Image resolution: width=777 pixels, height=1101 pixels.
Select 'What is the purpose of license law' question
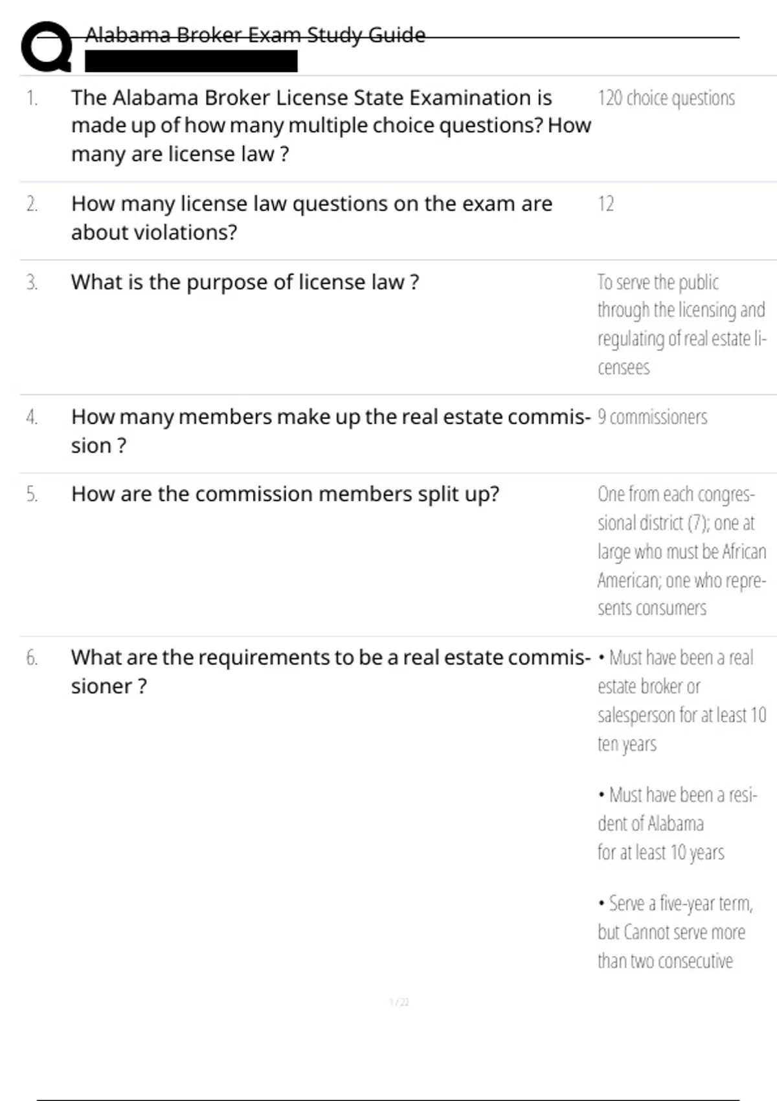tap(245, 282)
